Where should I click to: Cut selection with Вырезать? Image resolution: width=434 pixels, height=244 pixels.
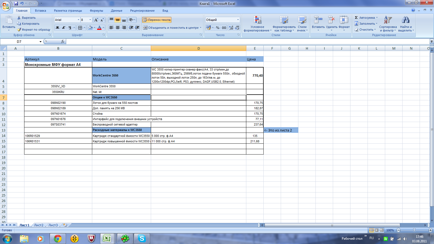click(26, 18)
